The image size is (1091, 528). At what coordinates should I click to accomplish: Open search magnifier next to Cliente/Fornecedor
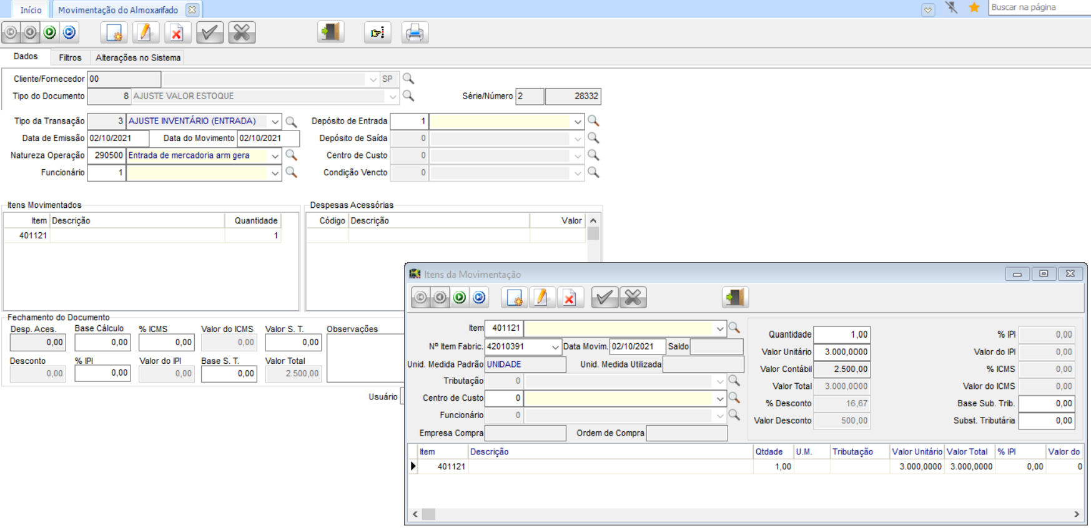(408, 79)
